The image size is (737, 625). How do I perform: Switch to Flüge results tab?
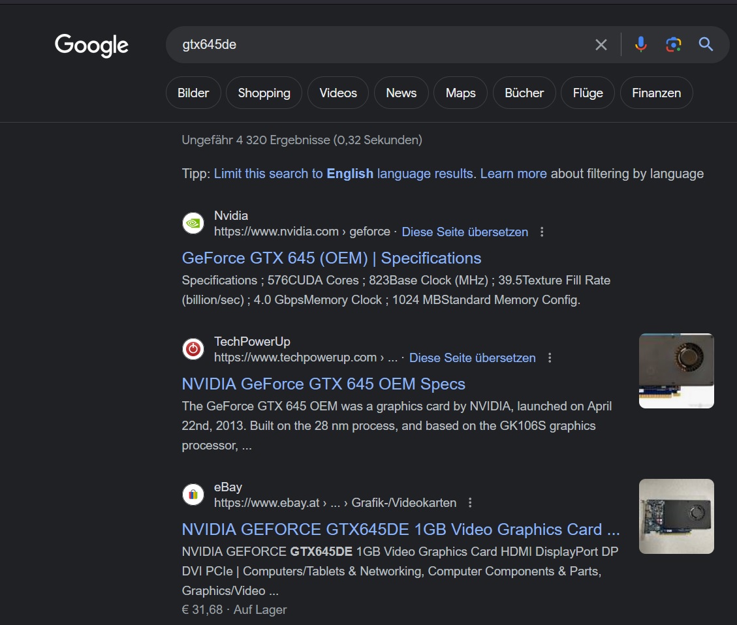click(588, 93)
